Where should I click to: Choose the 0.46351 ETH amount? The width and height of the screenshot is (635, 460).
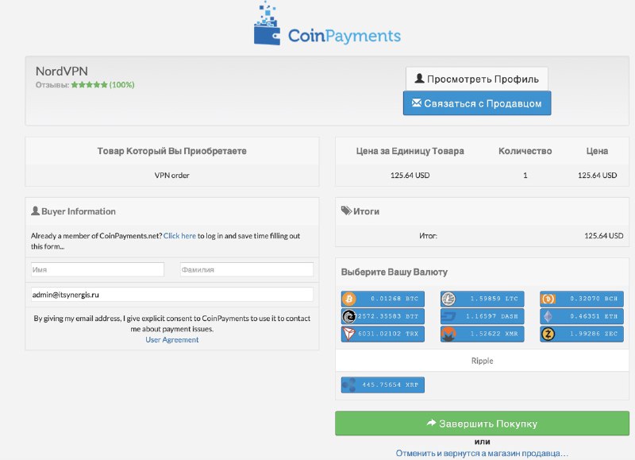pyautogui.click(x=582, y=316)
